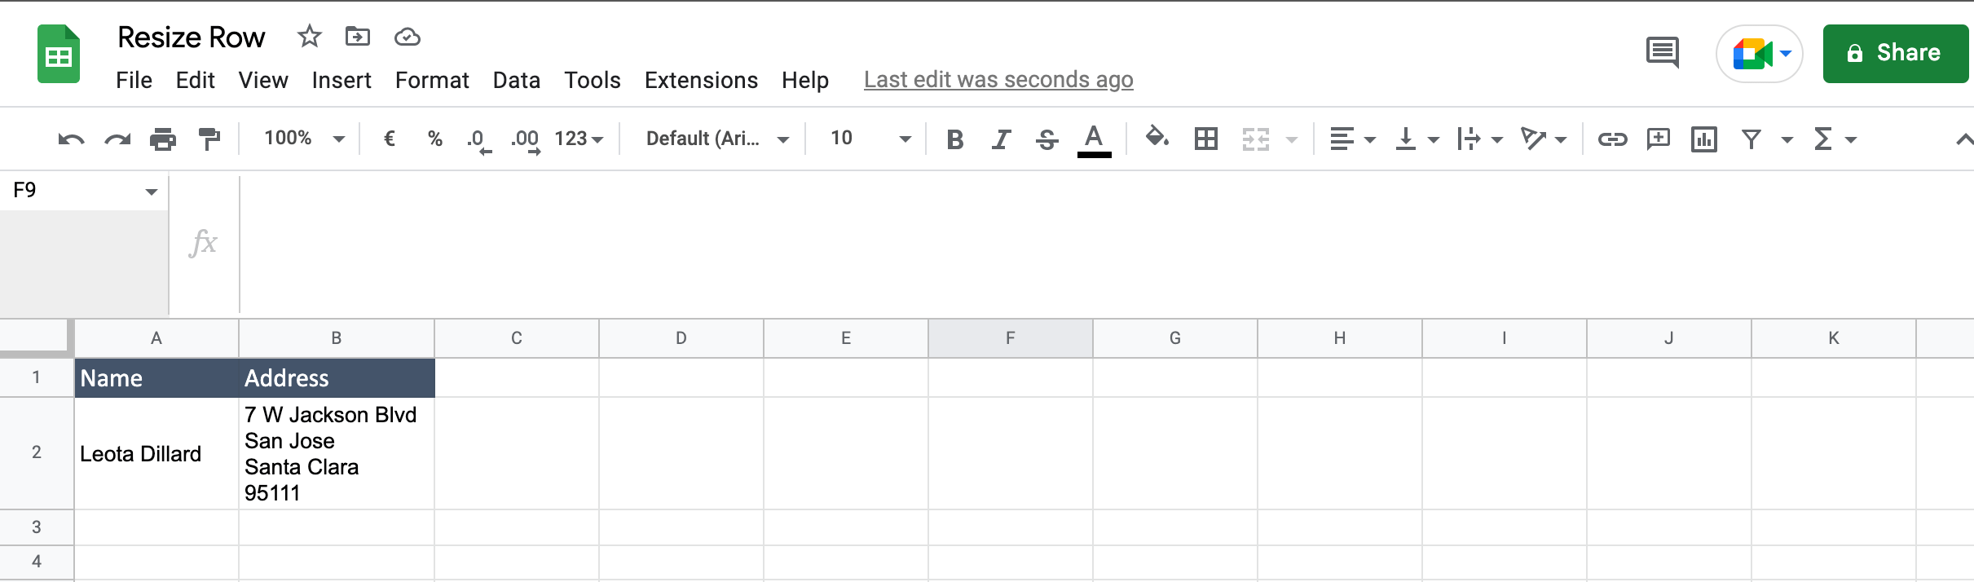Toggle bold formatting

[954, 139]
